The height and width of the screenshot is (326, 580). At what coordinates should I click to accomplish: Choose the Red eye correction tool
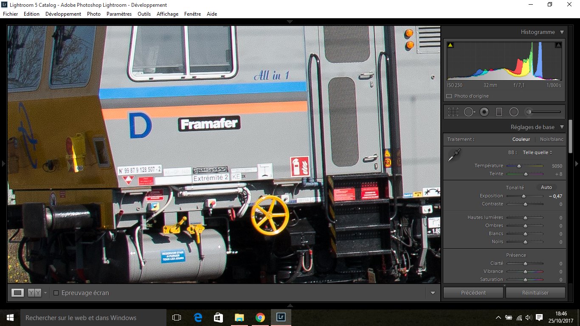click(x=484, y=112)
